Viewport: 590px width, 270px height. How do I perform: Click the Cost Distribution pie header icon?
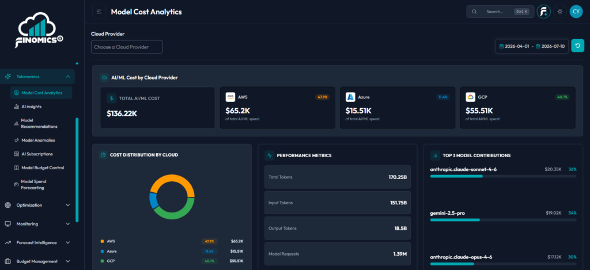tap(103, 154)
